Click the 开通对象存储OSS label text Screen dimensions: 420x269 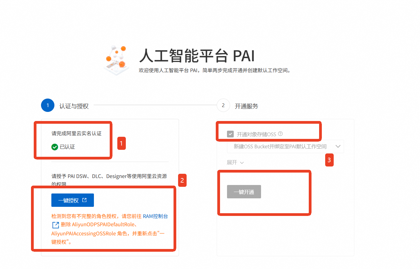point(256,134)
